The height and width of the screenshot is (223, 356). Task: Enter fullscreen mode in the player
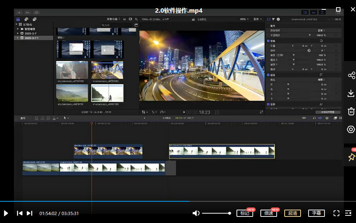coord(336,213)
